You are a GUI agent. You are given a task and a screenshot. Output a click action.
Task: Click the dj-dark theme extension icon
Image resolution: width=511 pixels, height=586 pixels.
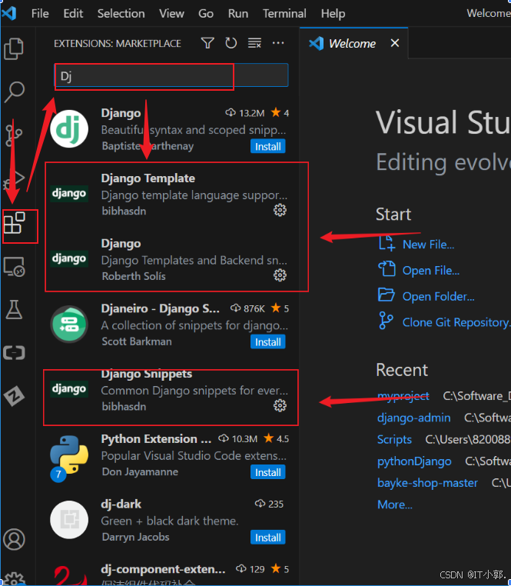pyautogui.click(x=69, y=520)
